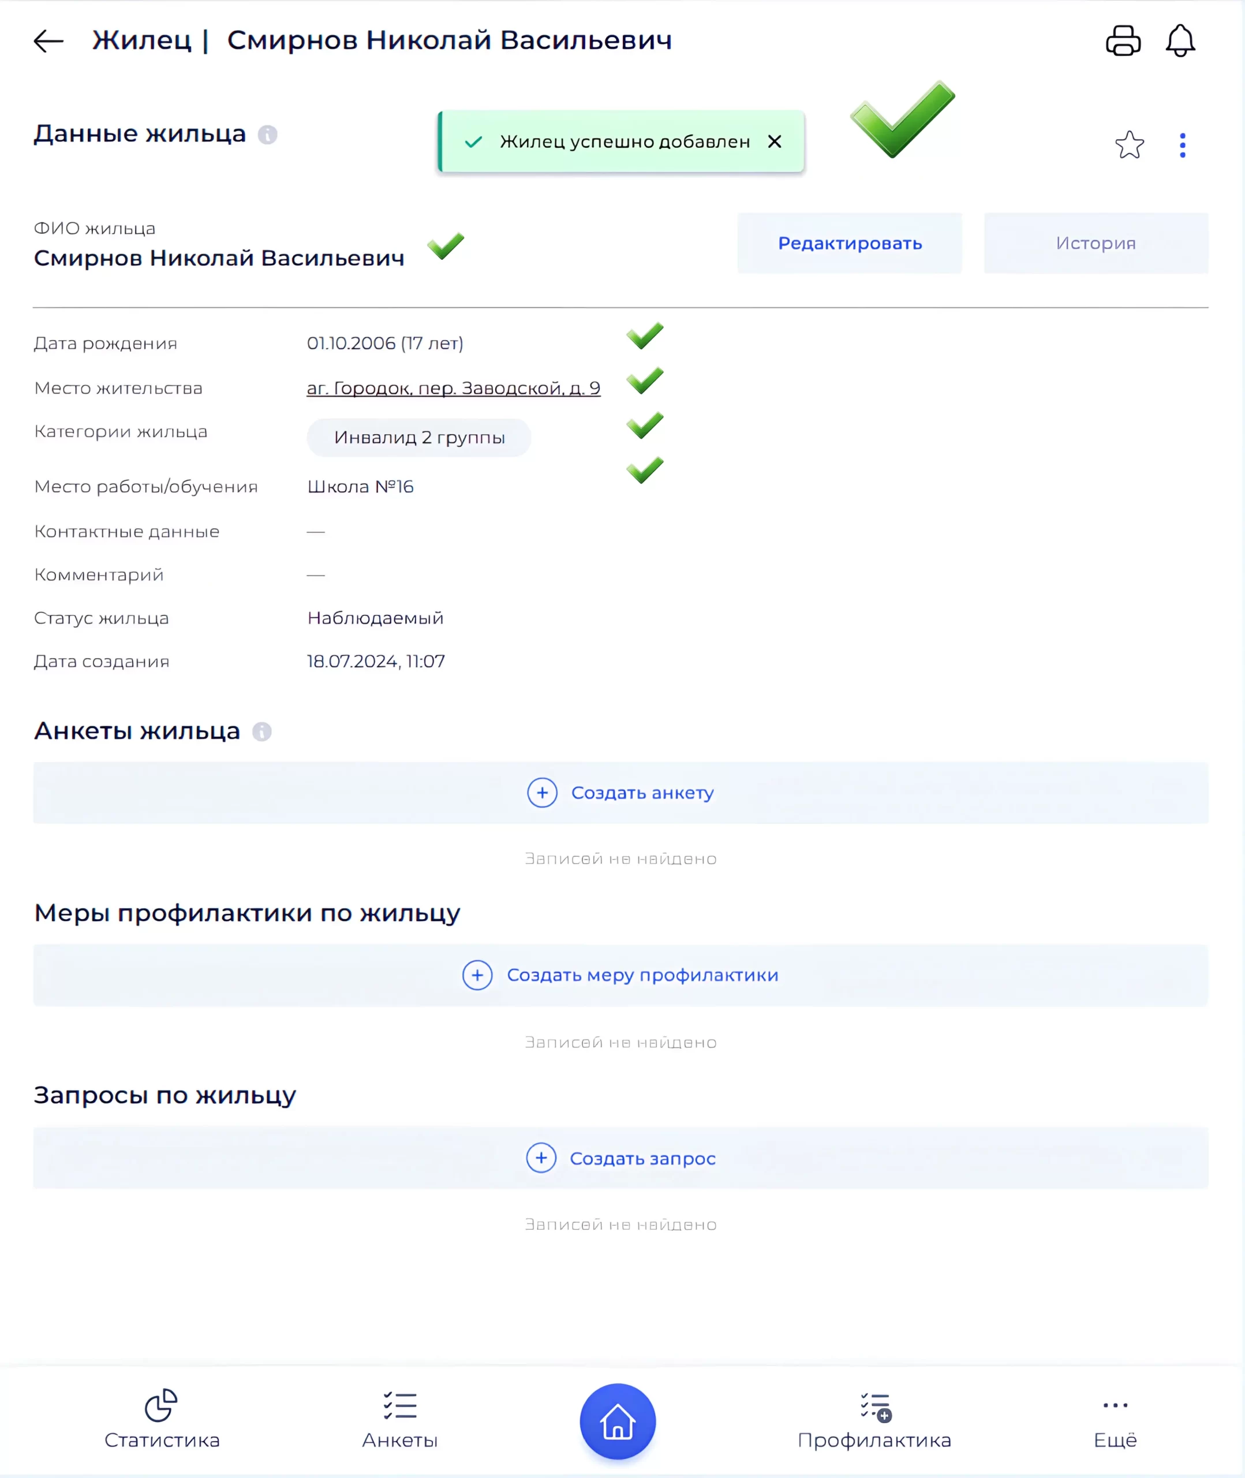Dismiss the 'Жилец успешно добавлен' notification
Image resolution: width=1245 pixels, height=1478 pixels.
[774, 142]
